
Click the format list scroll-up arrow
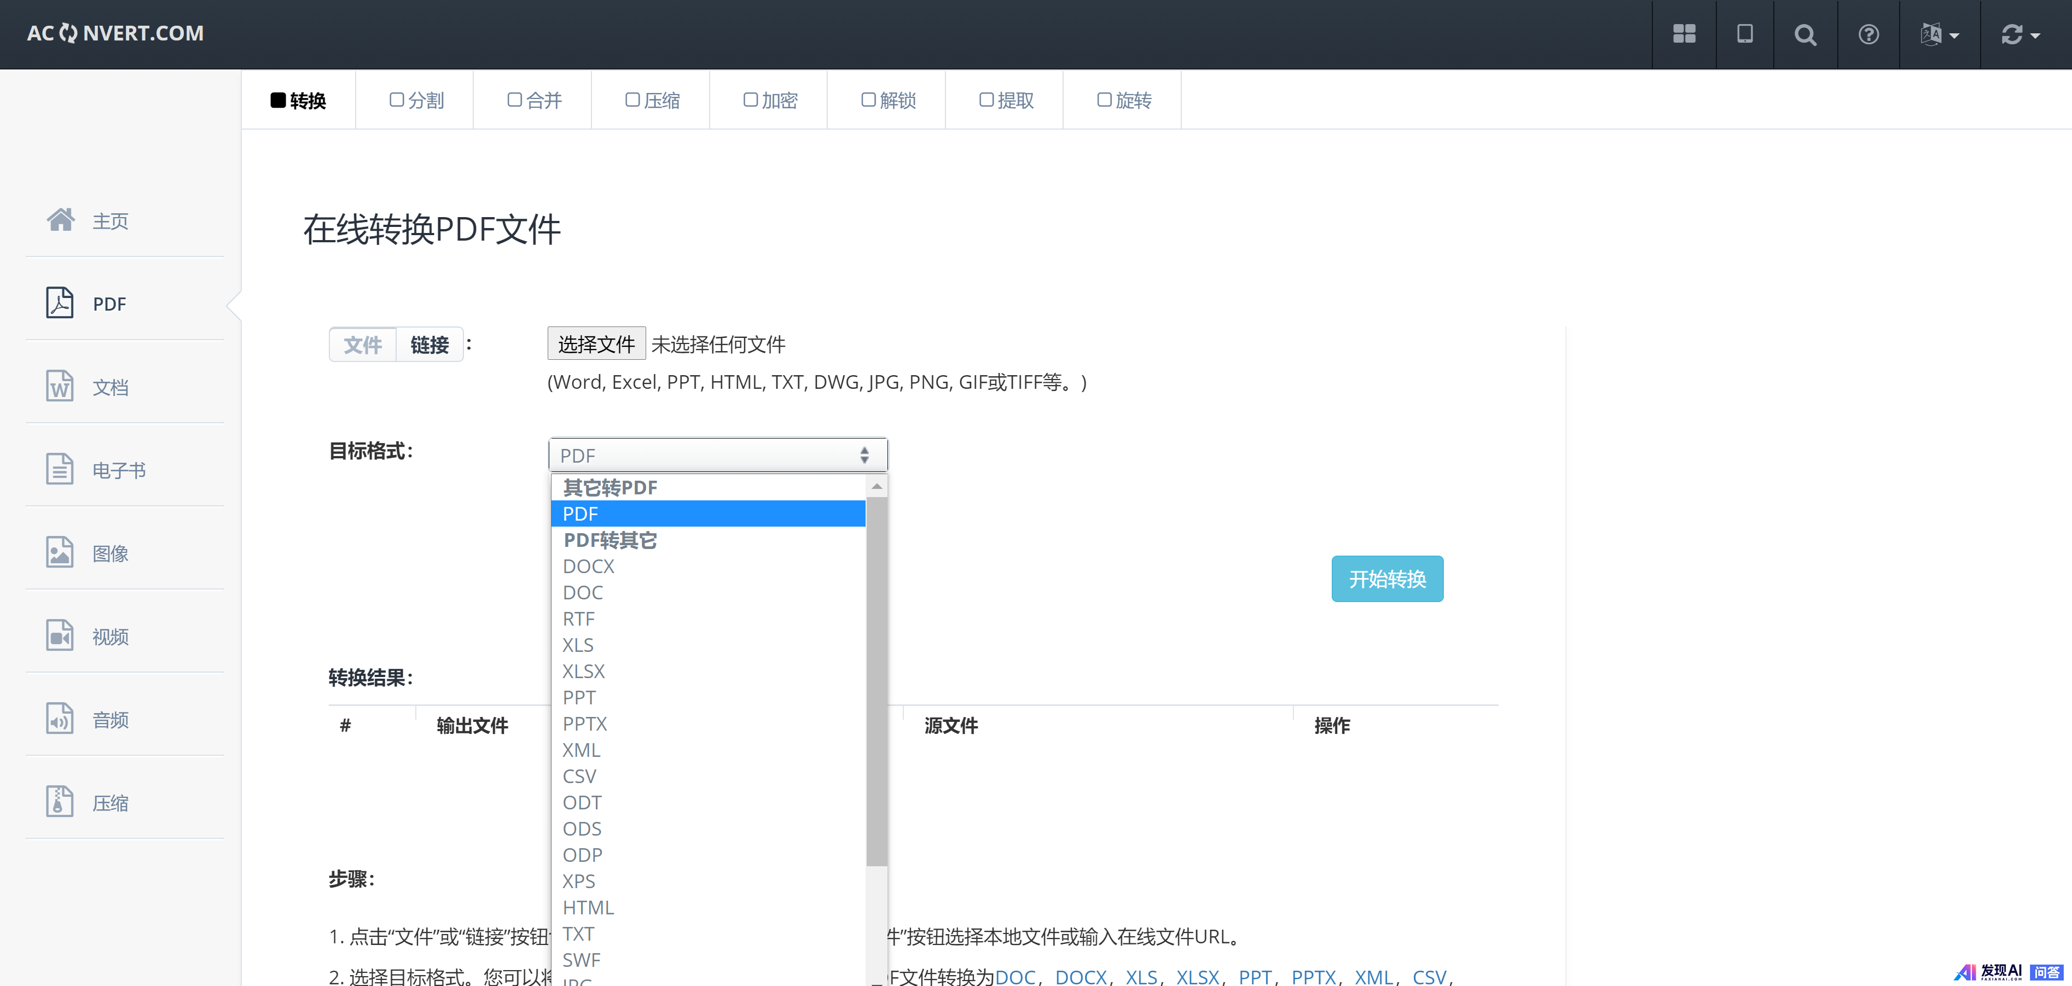[877, 487]
